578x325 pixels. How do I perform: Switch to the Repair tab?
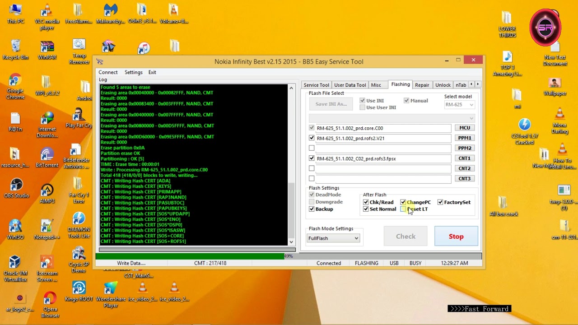point(422,85)
